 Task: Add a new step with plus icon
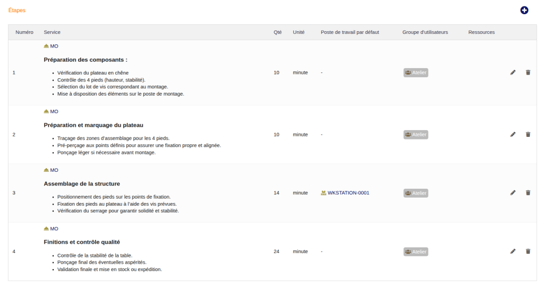524,10
